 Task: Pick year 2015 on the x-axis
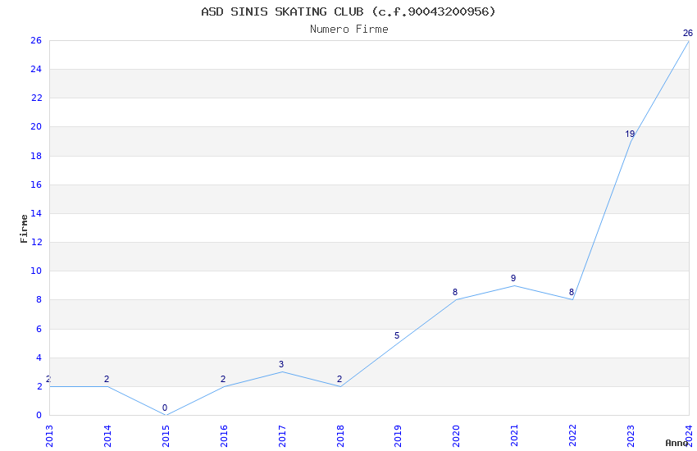[166, 436]
